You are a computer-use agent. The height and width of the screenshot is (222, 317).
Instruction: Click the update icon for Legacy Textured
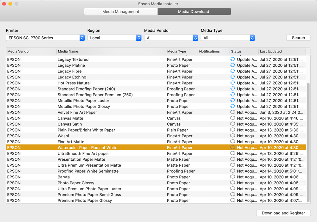pos(233,59)
